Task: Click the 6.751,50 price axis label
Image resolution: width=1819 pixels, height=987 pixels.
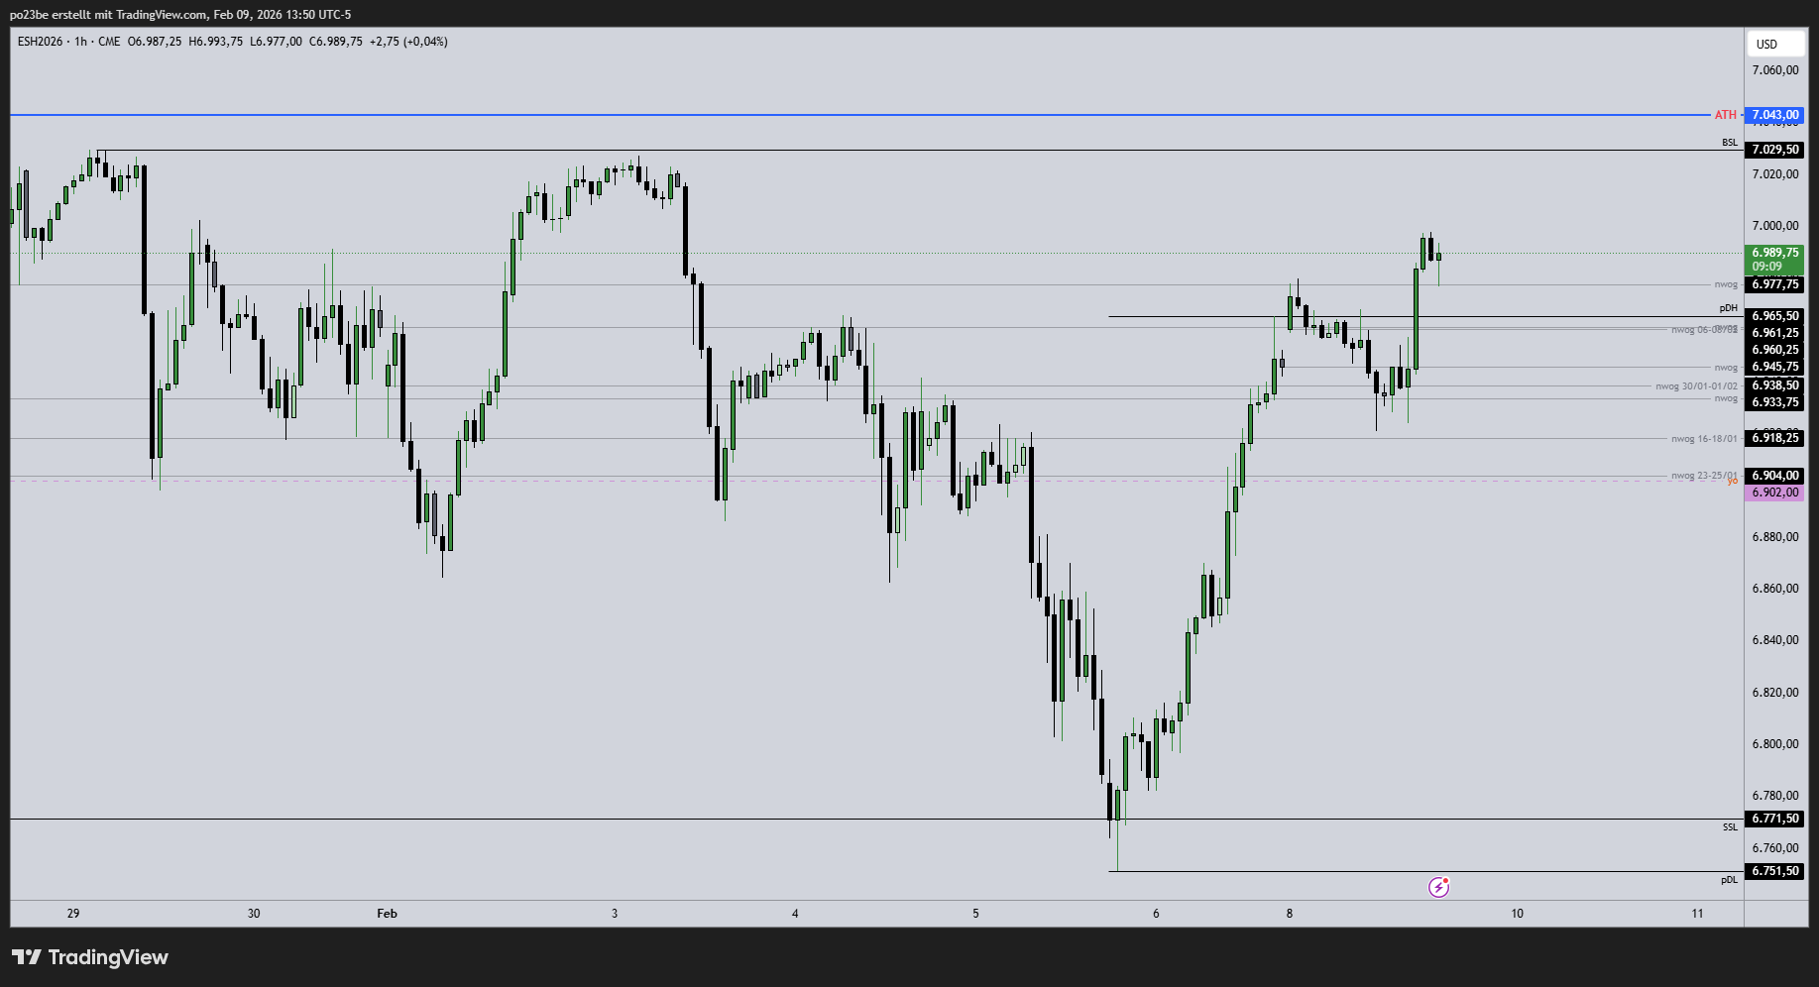Action: [1774, 871]
